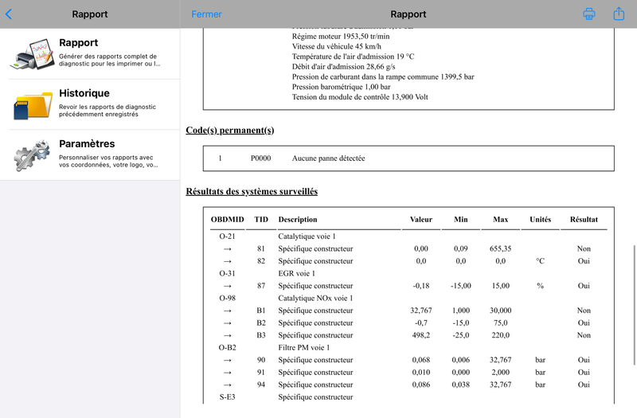Viewport: 637px width, 418px height.
Task: Close the report with Fermer
Action: 206,14
